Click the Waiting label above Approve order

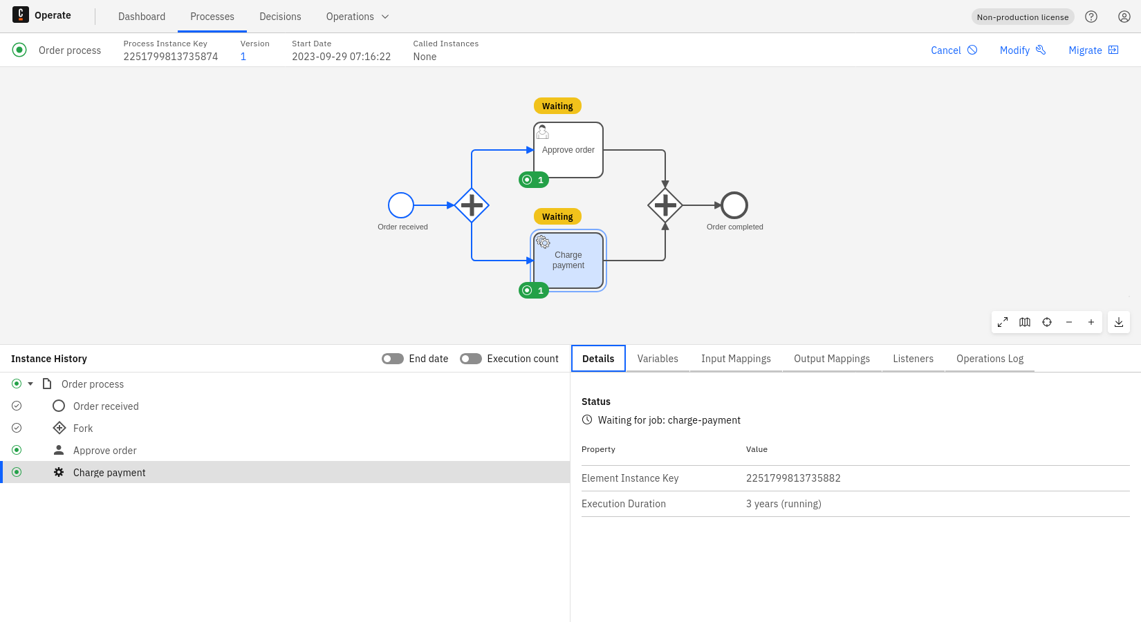(557, 106)
